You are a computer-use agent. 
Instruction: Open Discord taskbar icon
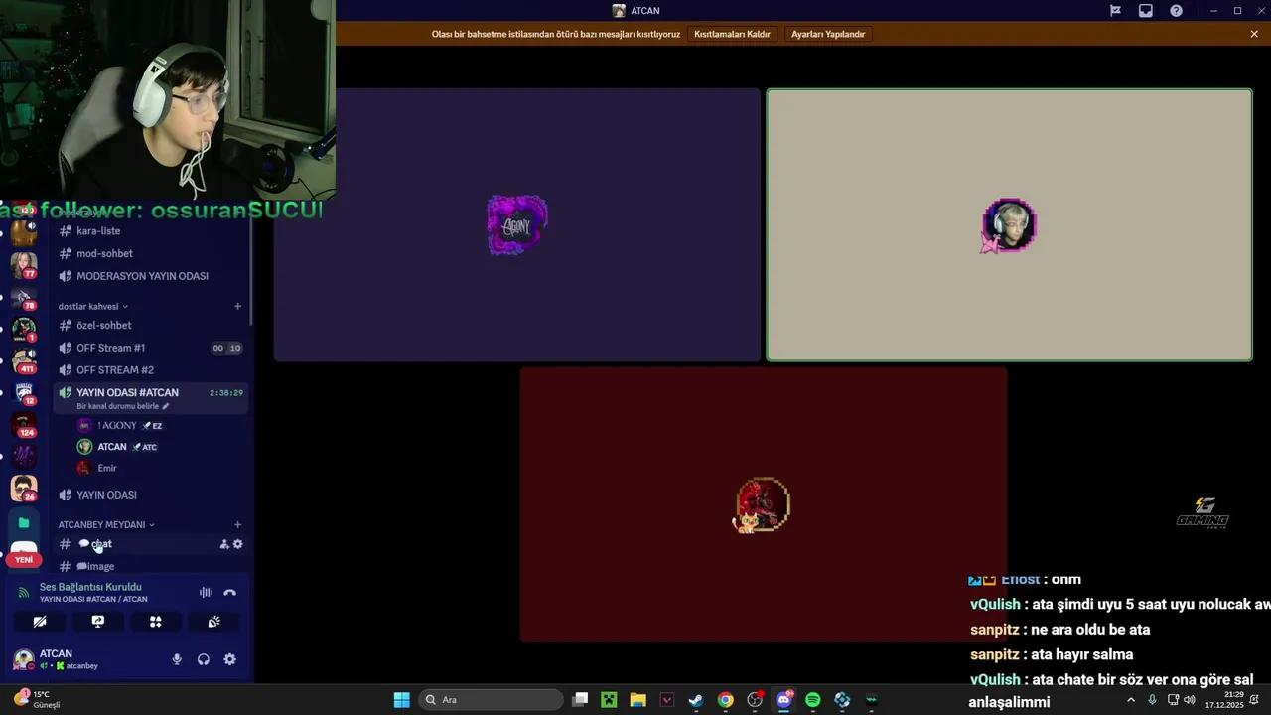(784, 700)
